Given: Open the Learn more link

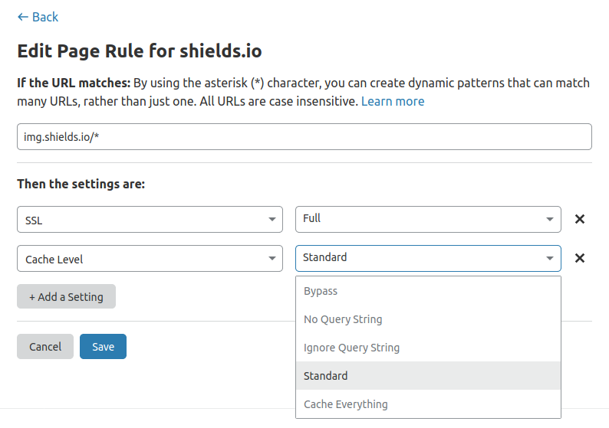Looking at the screenshot, I should pos(393,101).
